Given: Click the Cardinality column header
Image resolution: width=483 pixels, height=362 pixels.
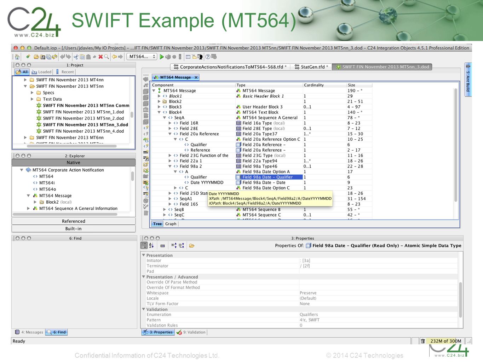Looking at the screenshot, I should 325,85.
